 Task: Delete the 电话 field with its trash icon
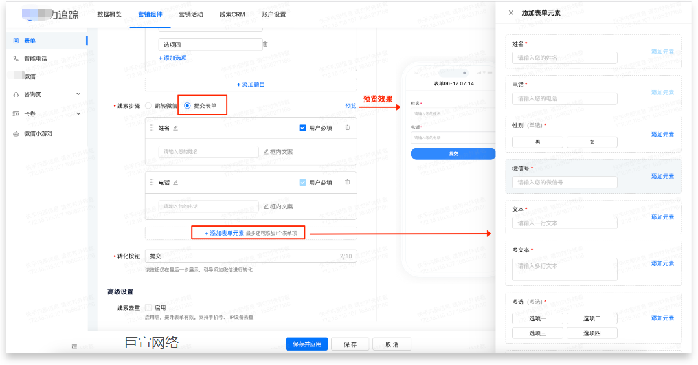click(348, 182)
